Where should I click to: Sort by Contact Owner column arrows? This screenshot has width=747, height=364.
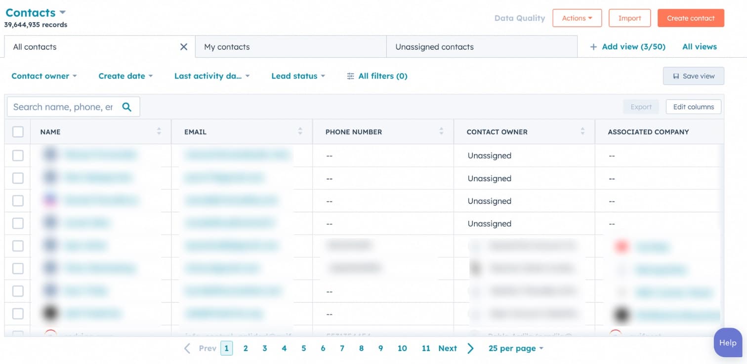tap(582, 131)
